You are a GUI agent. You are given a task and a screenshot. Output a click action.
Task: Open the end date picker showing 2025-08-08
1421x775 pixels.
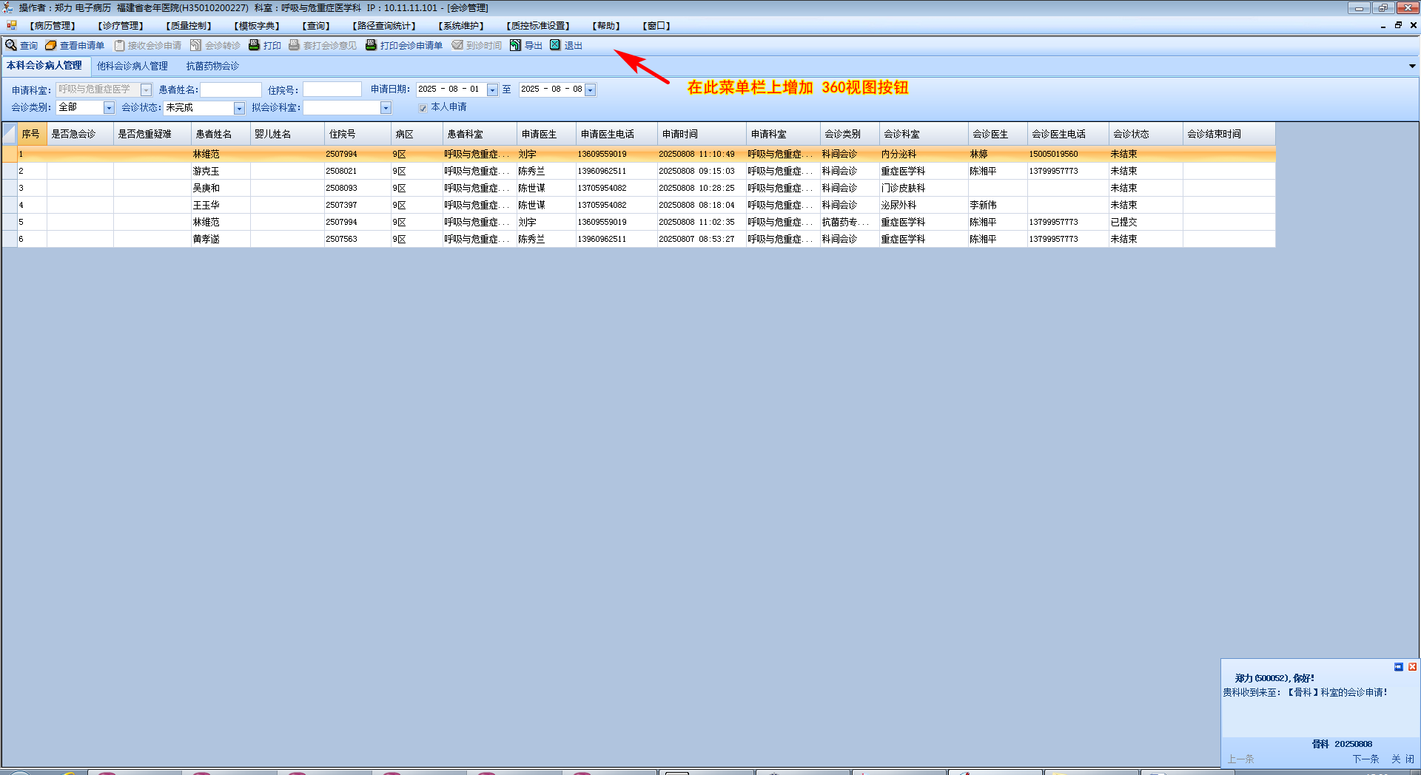coord(590,90)
